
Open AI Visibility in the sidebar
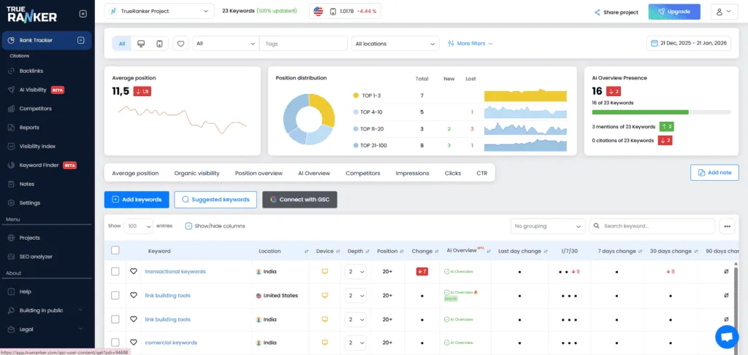[32, 90]
